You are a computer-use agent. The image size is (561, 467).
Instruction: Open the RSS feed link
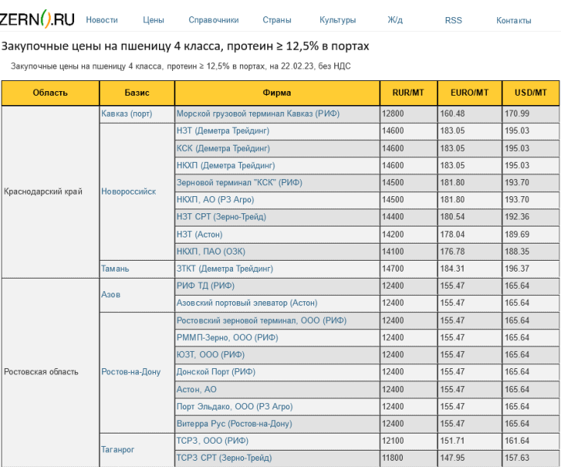point(453,20)
